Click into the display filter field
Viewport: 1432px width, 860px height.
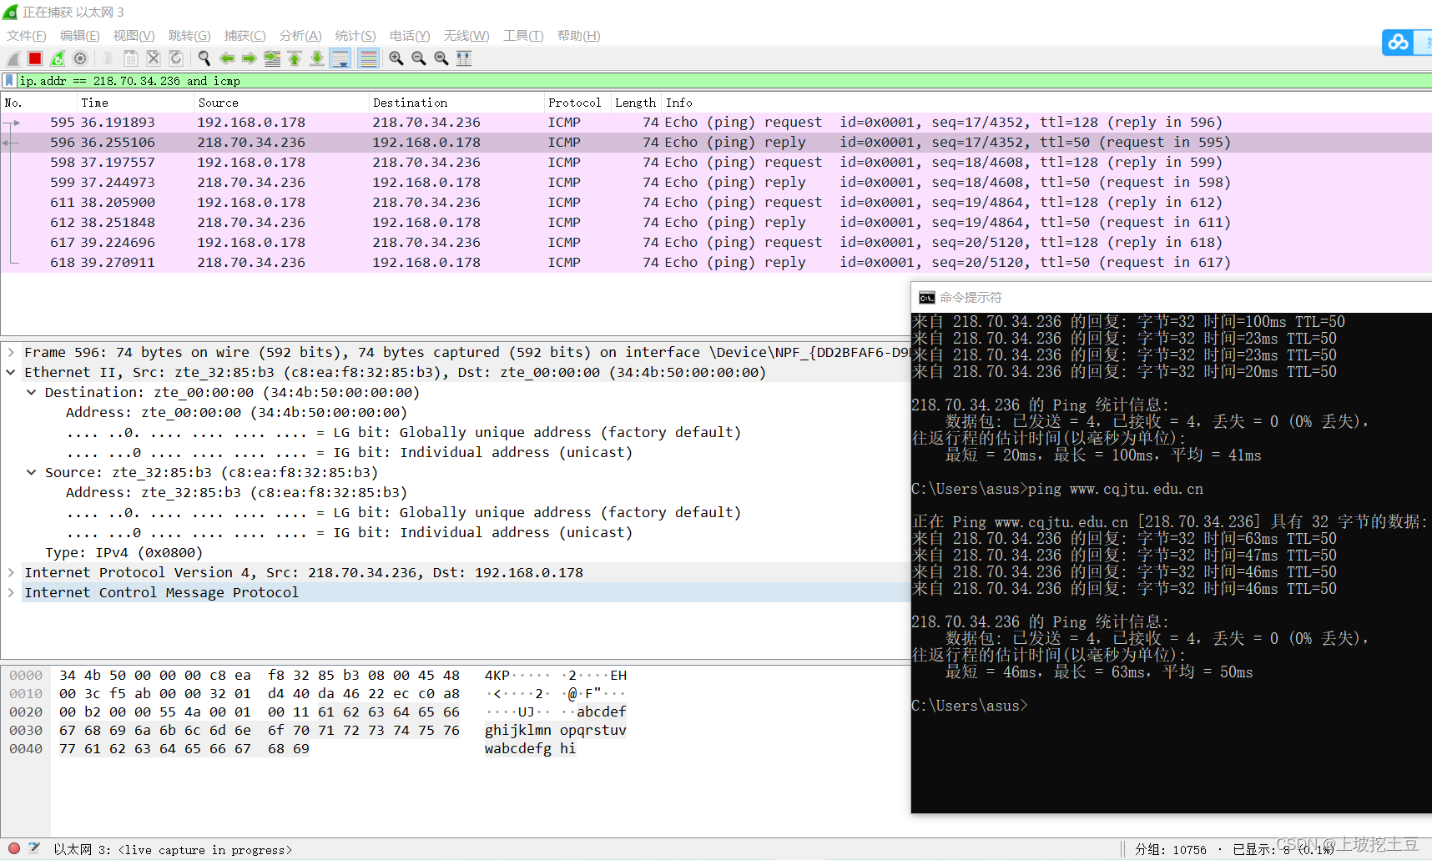click(x=724, y=81)
